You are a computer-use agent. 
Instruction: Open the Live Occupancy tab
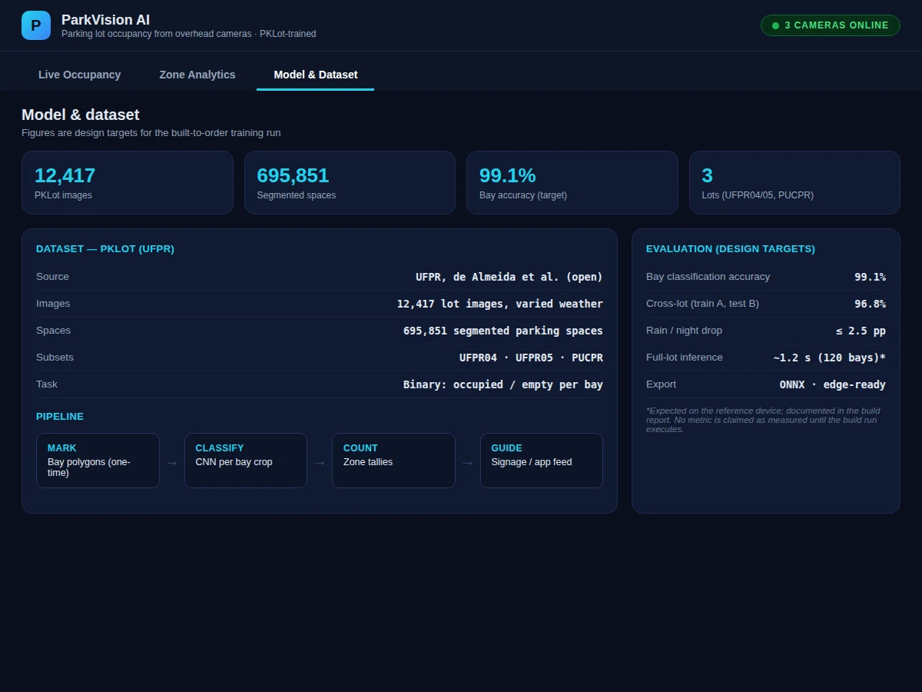[80, 75]
